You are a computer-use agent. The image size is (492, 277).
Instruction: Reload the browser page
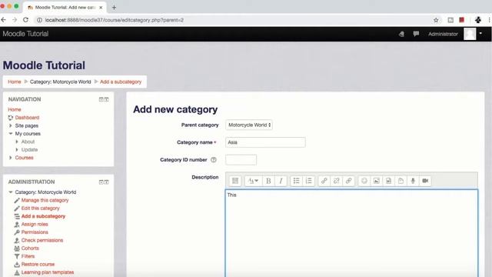[x=25, y=20]
